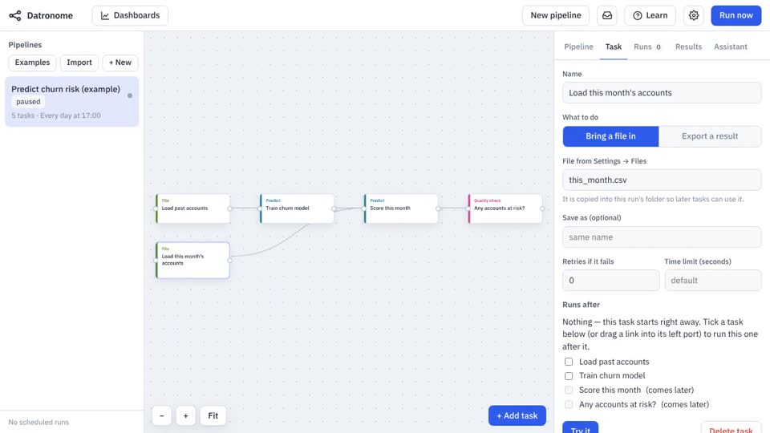The image size is (770, 433).
Task: Click the output port of Any accounts at risk?
Action: point(542,208)
